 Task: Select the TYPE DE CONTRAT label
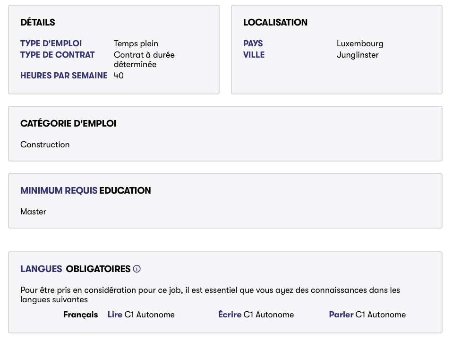(58, 55)
